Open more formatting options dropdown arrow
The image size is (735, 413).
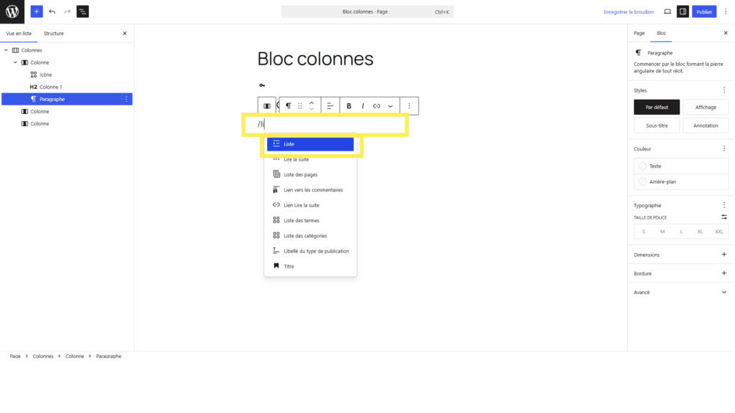click(390, 106)
